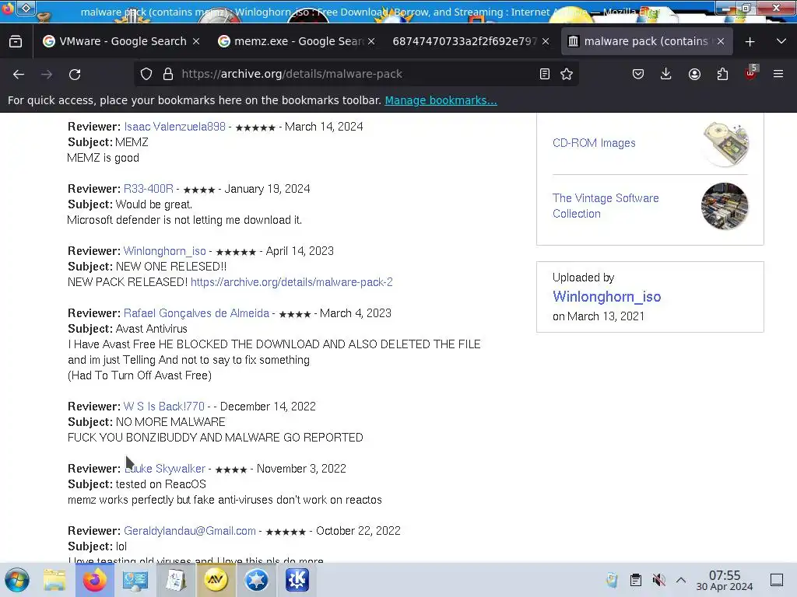Select Firefox in the taskbar
This screenshot has height=597, width=797.
94,580
